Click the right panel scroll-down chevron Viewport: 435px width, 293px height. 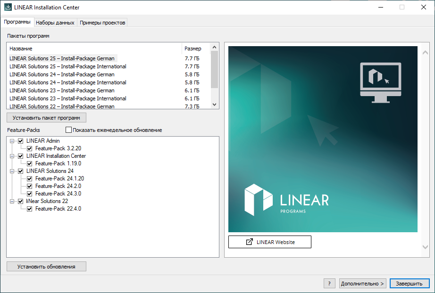425,247
